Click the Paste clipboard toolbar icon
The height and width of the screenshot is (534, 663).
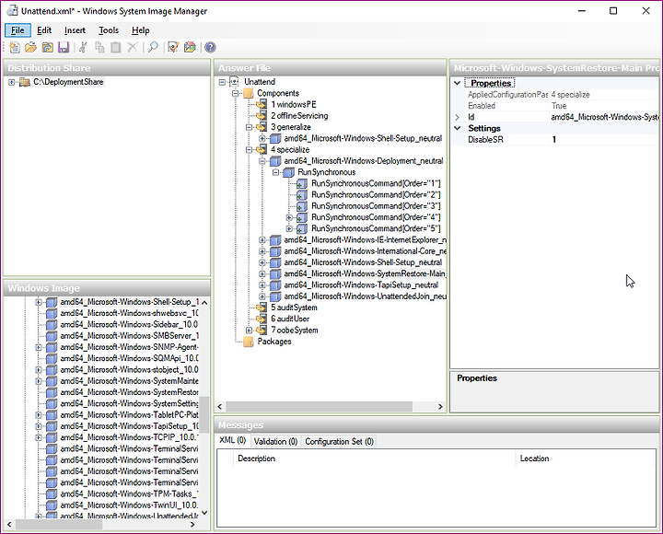point(116,47)
